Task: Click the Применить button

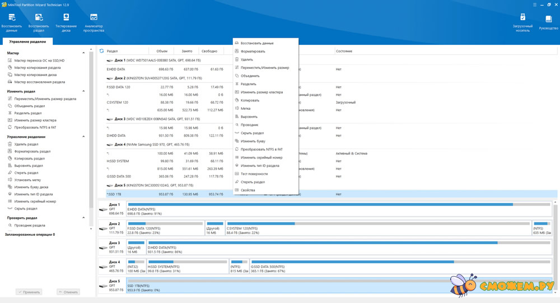Action: [29, 292]
